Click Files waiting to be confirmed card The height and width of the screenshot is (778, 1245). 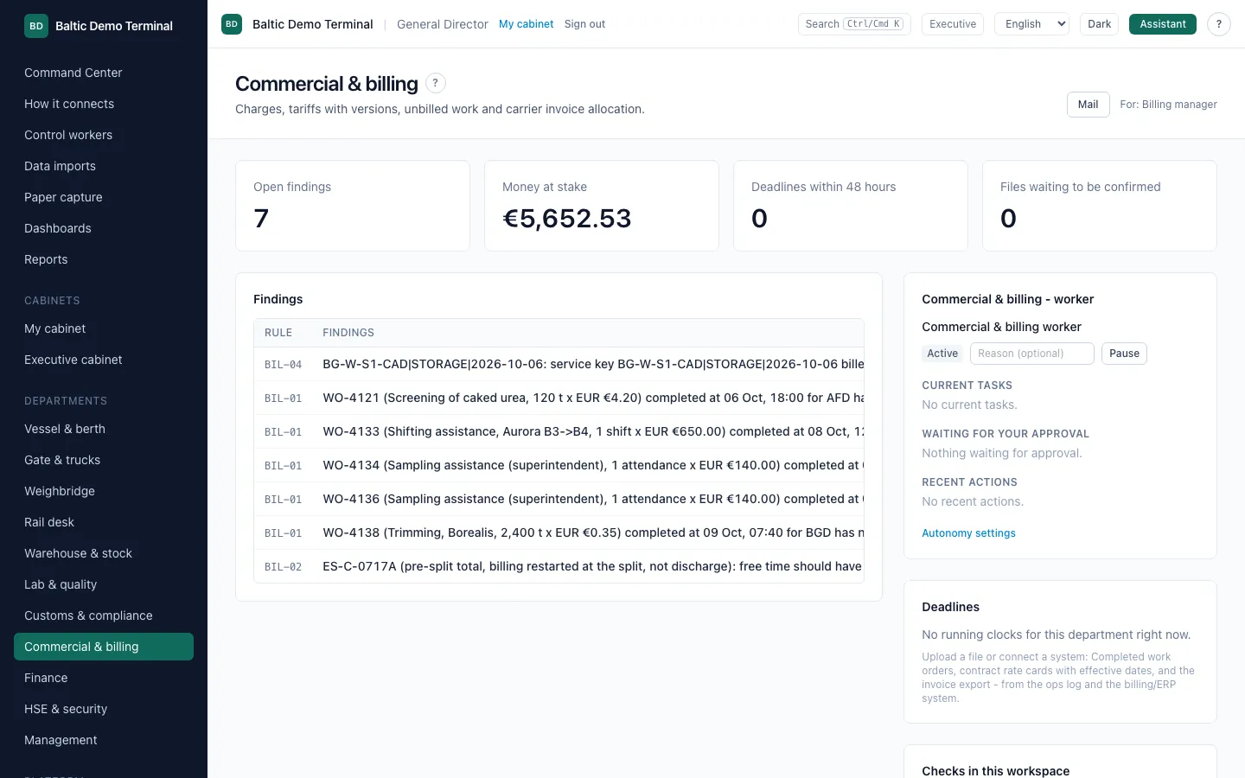tap(1100, 206)
